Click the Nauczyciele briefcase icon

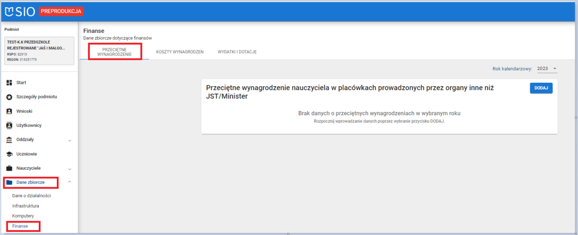click(10, 168)
